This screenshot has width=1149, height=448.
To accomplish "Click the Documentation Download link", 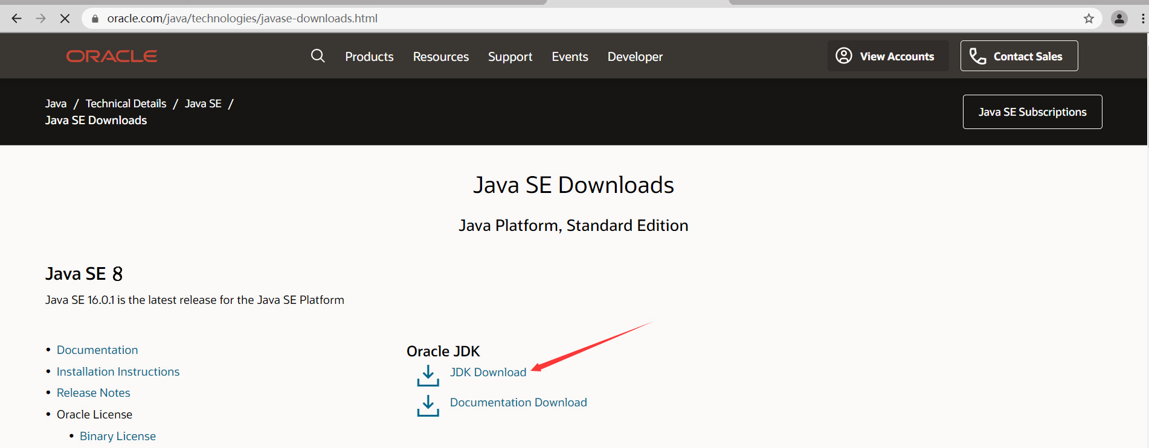I will coord(518,403).
